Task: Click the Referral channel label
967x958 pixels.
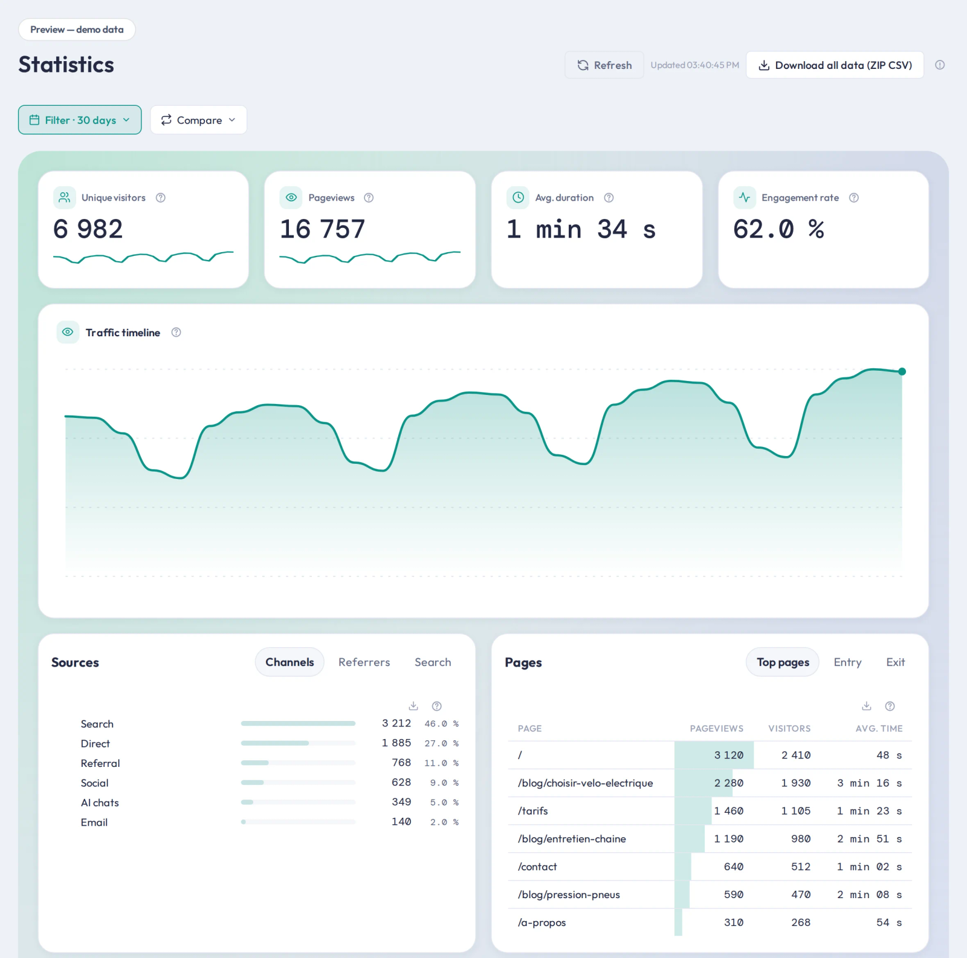Action: coord(100,763)
